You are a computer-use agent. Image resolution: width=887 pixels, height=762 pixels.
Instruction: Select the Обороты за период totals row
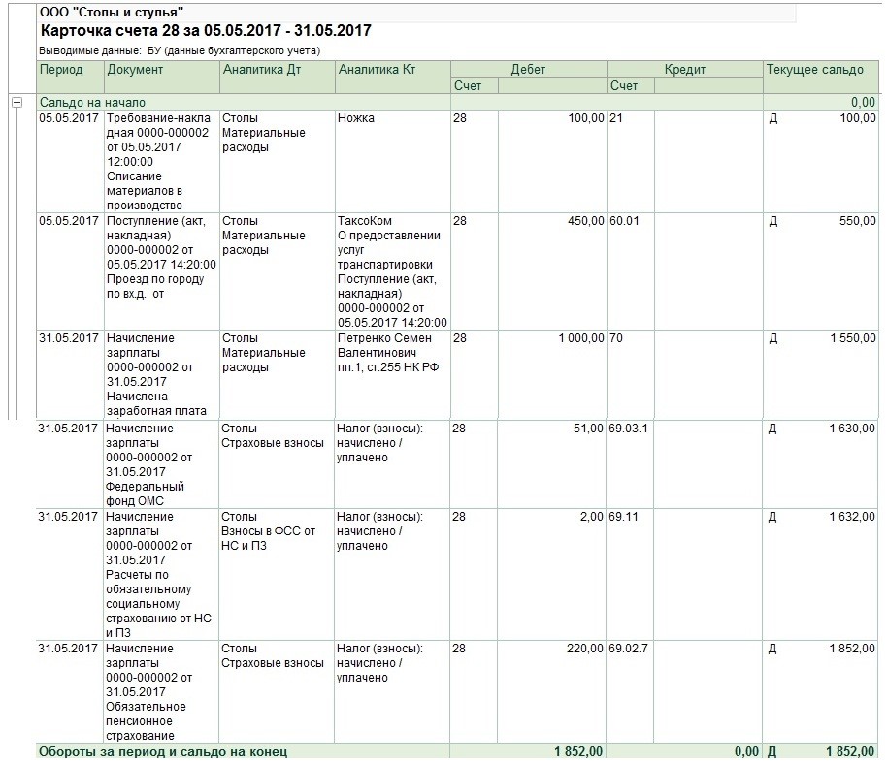coord(458,751)
